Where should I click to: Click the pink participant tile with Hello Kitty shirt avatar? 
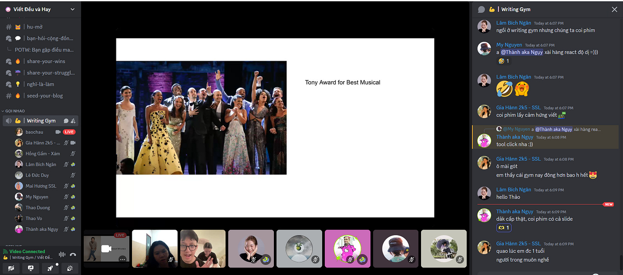[347, 248]
